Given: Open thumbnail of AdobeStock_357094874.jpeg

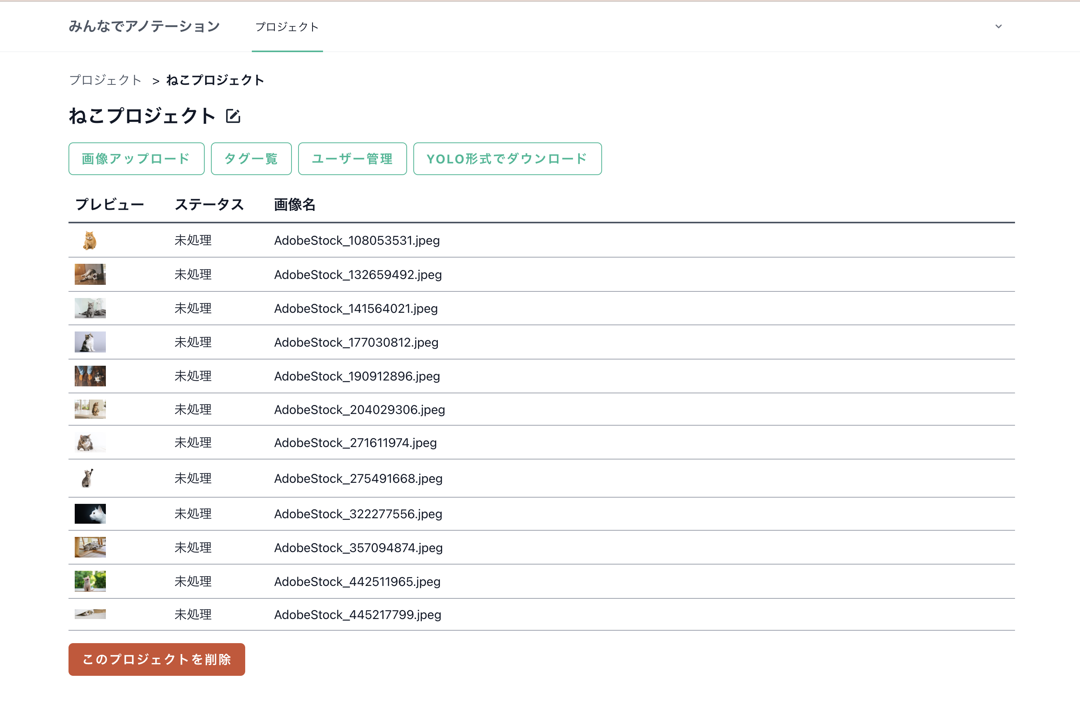Looking at the screenshot, I should (x=90, y=547).
